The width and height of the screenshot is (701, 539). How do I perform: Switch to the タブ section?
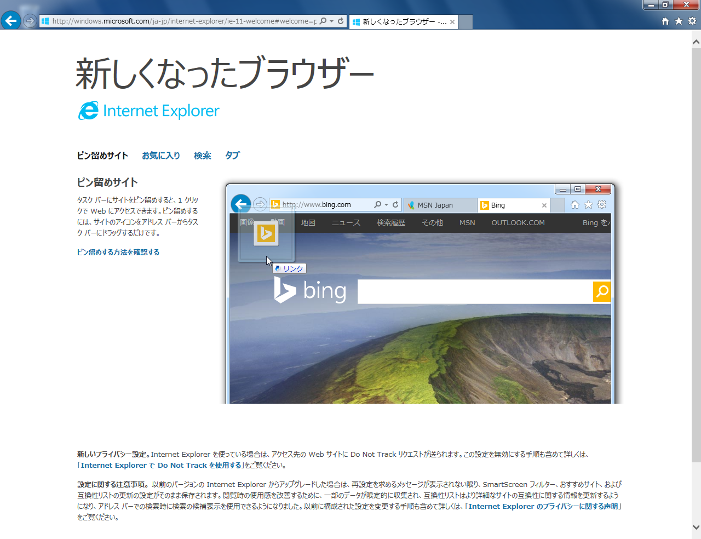[232, 156]
